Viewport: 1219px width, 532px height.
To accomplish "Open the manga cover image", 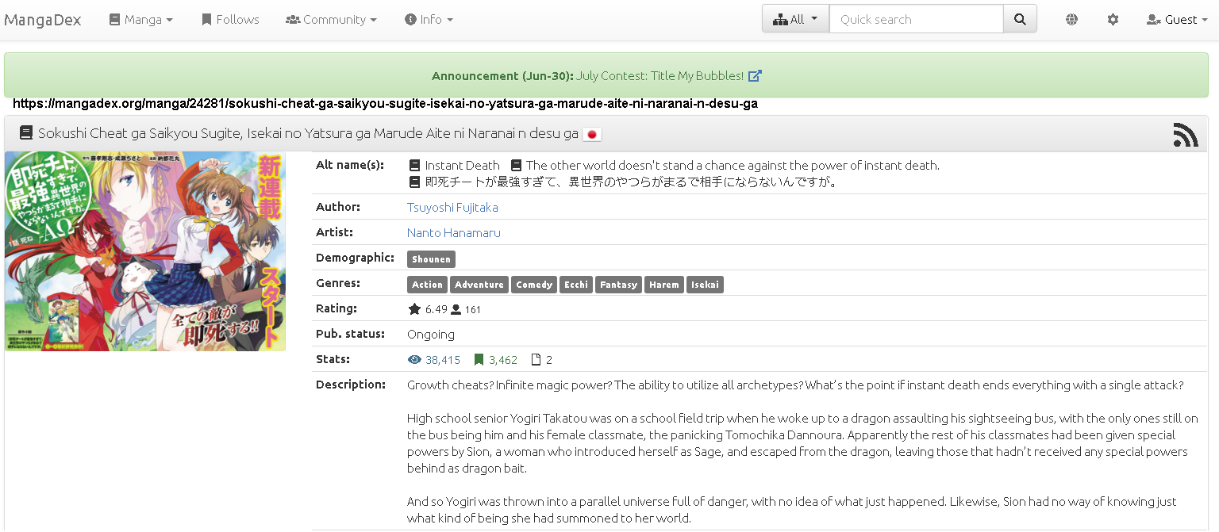I will [145, 251].
